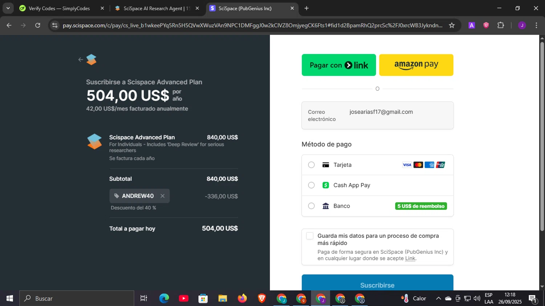
Task: Open File Explorer from the taskbar
Action: pos(223,298)
